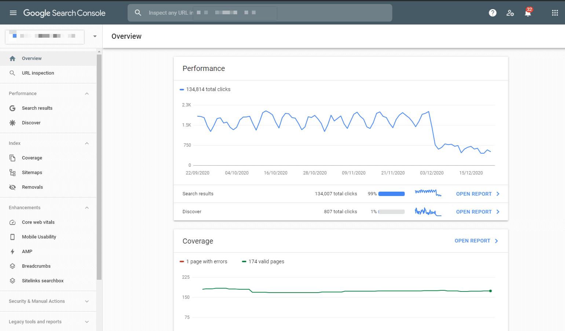The image size is (565, 331).
Task: Select the Discover star icon in the sidebar
Action: 12,123
